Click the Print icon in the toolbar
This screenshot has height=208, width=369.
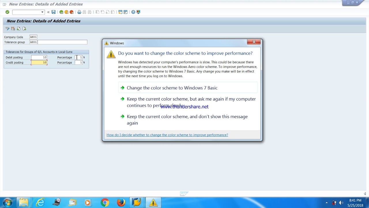click(x=79, y=12)
